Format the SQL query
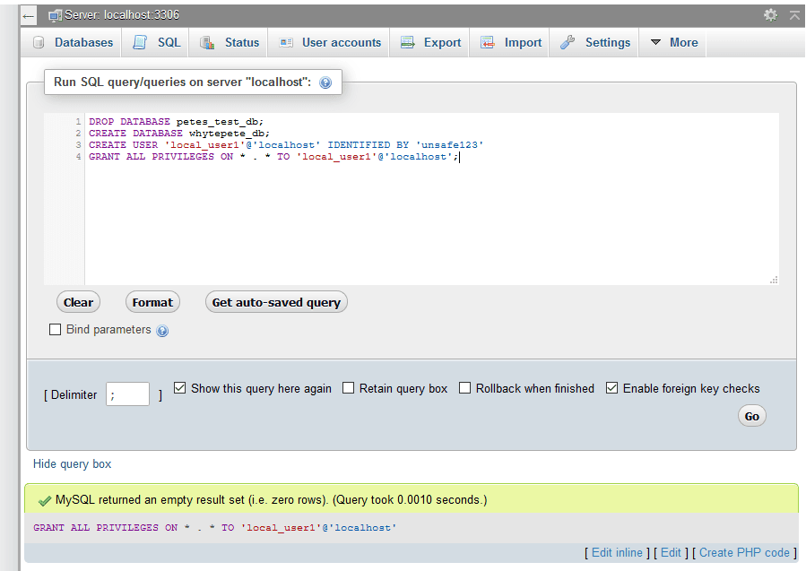This screenshot has width=806, height=571. [x=152, y=302]
